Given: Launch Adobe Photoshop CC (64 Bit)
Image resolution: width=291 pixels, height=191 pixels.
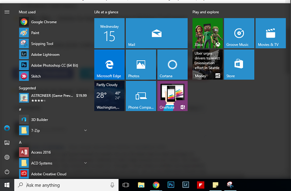Looking at the screenshot, I should 53,65.
